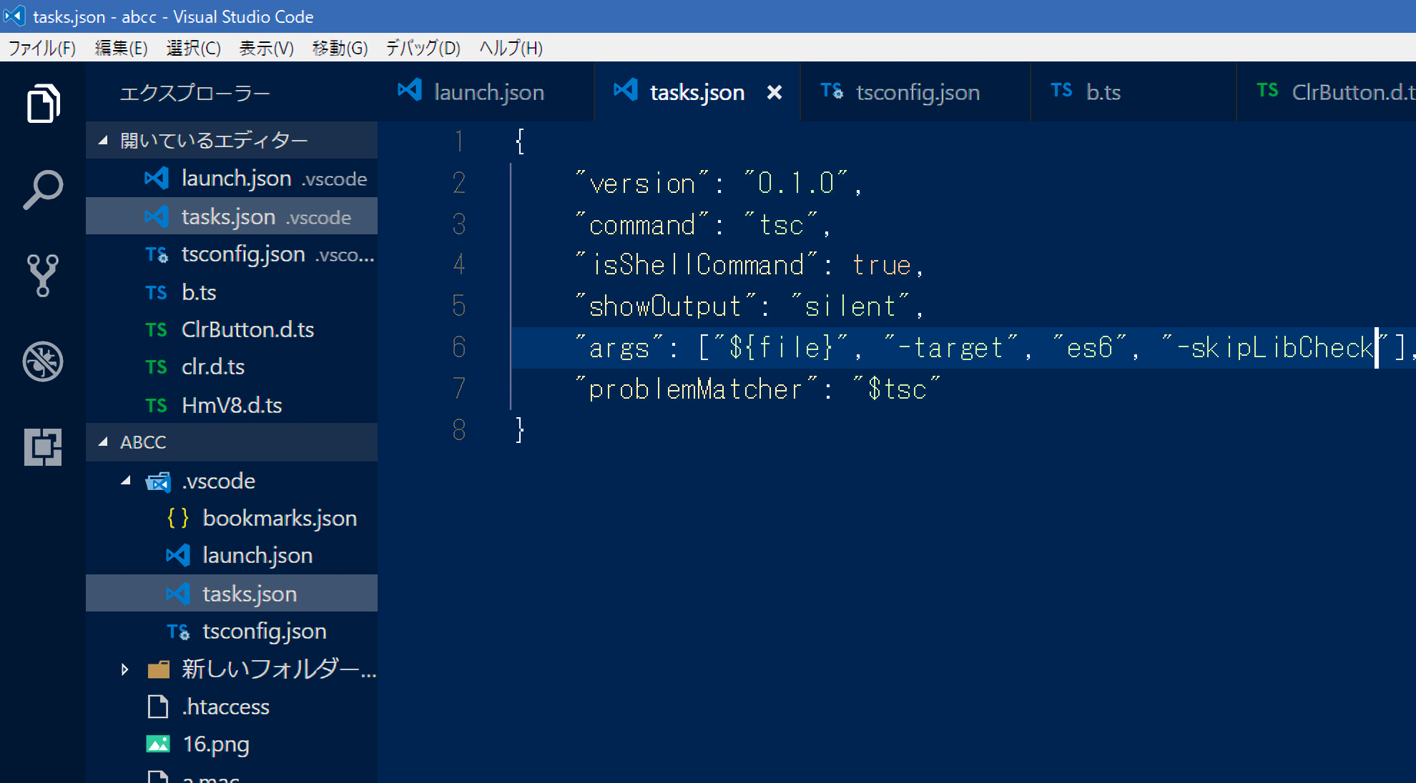Open the デバッグ(D) menu
The height and width of the screenshot is (783, 1416).
point(423,48)
